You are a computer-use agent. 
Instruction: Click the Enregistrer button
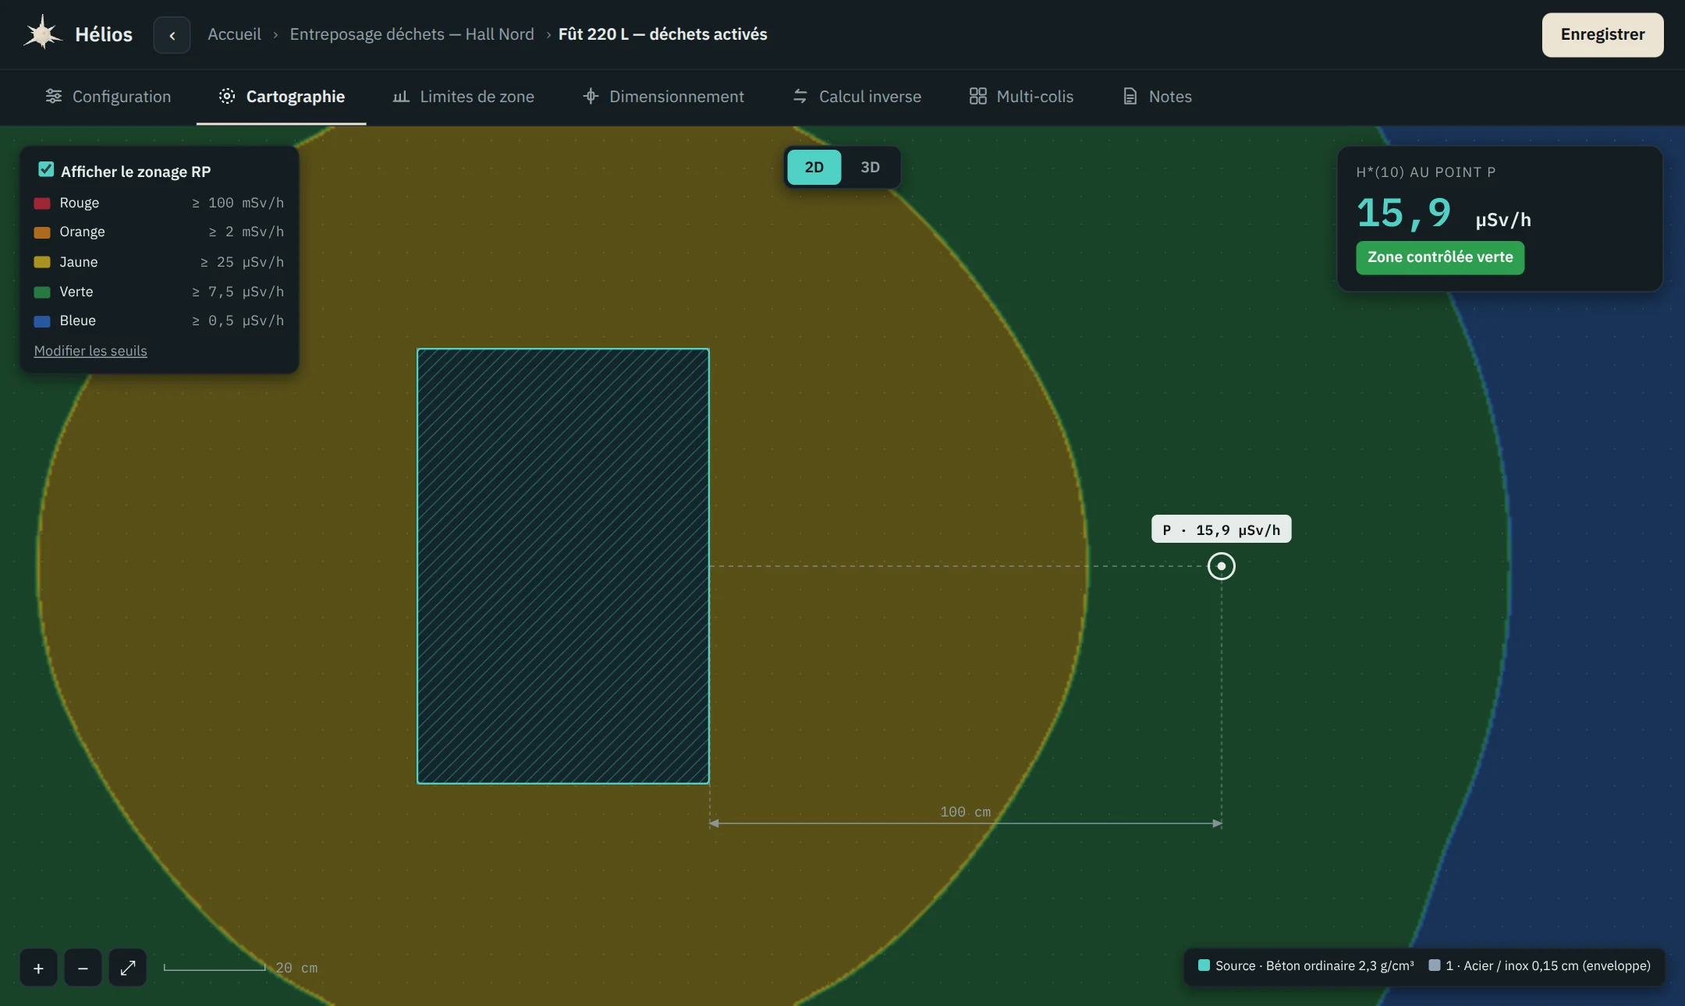point(1602,34)
